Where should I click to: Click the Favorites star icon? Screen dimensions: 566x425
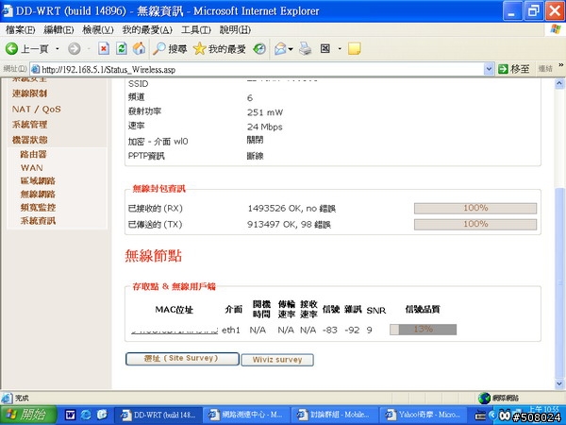coord(199,48)
